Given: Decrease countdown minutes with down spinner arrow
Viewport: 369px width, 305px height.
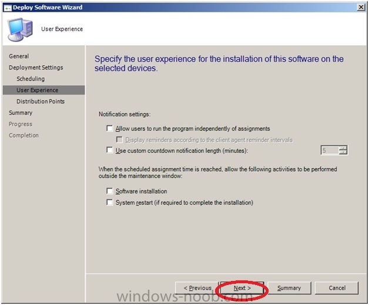Looking at the screenshot, I should point(343,152).
